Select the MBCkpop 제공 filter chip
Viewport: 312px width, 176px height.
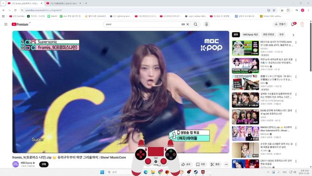(250, 34)
